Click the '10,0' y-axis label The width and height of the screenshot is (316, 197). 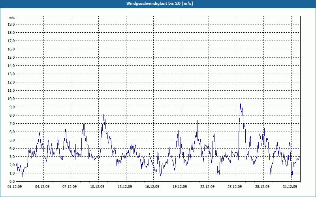tap(11, 99)
